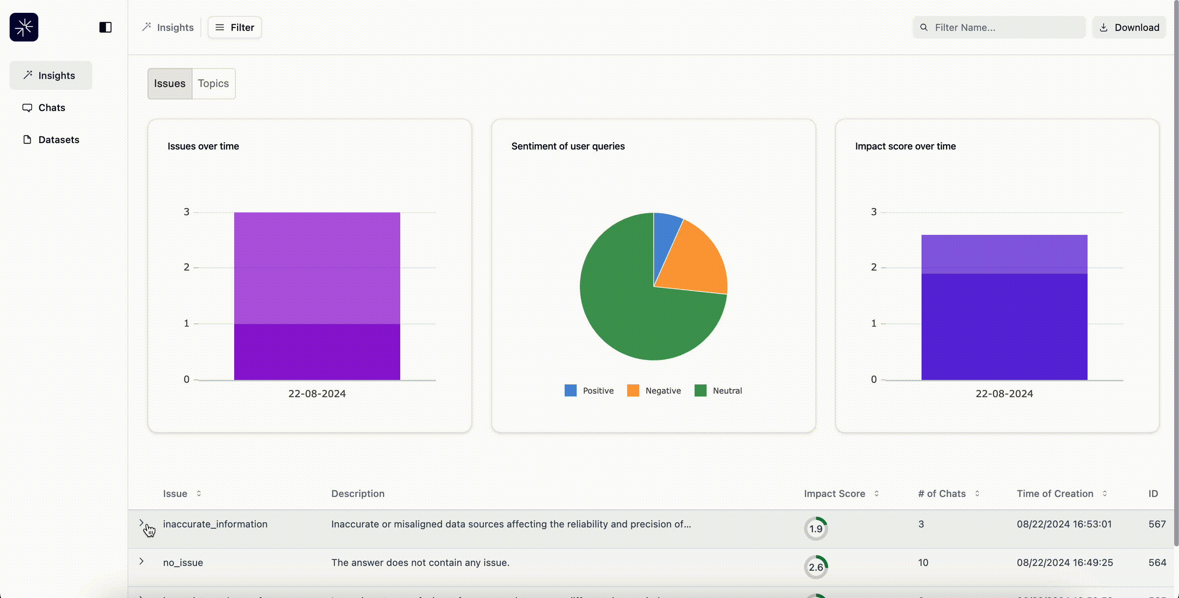Image resolution: width=1179 pixels, height=598 pixels.
Task: Click the Insights navigation icon
Action: point(28,75)
